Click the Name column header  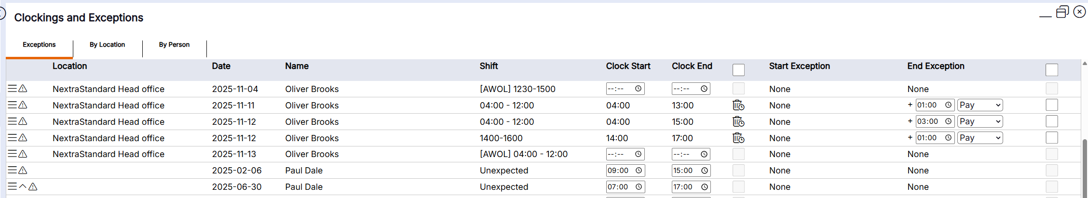[297, 66]
